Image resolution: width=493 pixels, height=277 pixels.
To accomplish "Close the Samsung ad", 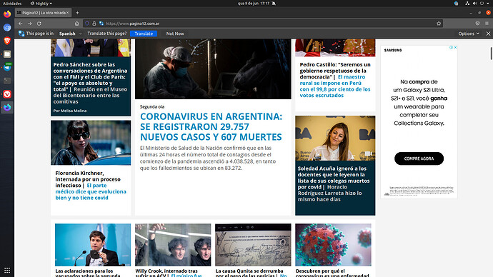I will coord(455,47).
